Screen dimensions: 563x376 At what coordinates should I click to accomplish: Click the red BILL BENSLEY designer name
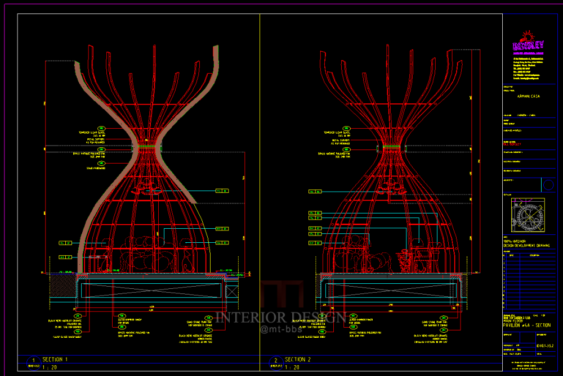pos(512,144)
